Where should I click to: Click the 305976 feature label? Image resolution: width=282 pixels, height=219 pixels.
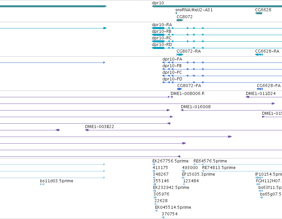coord(161,194)
